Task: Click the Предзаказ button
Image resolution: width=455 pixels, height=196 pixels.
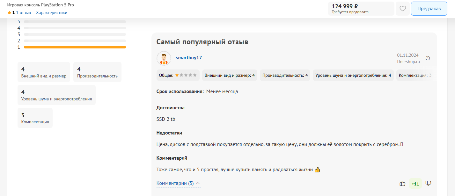Action: point(429,9)
